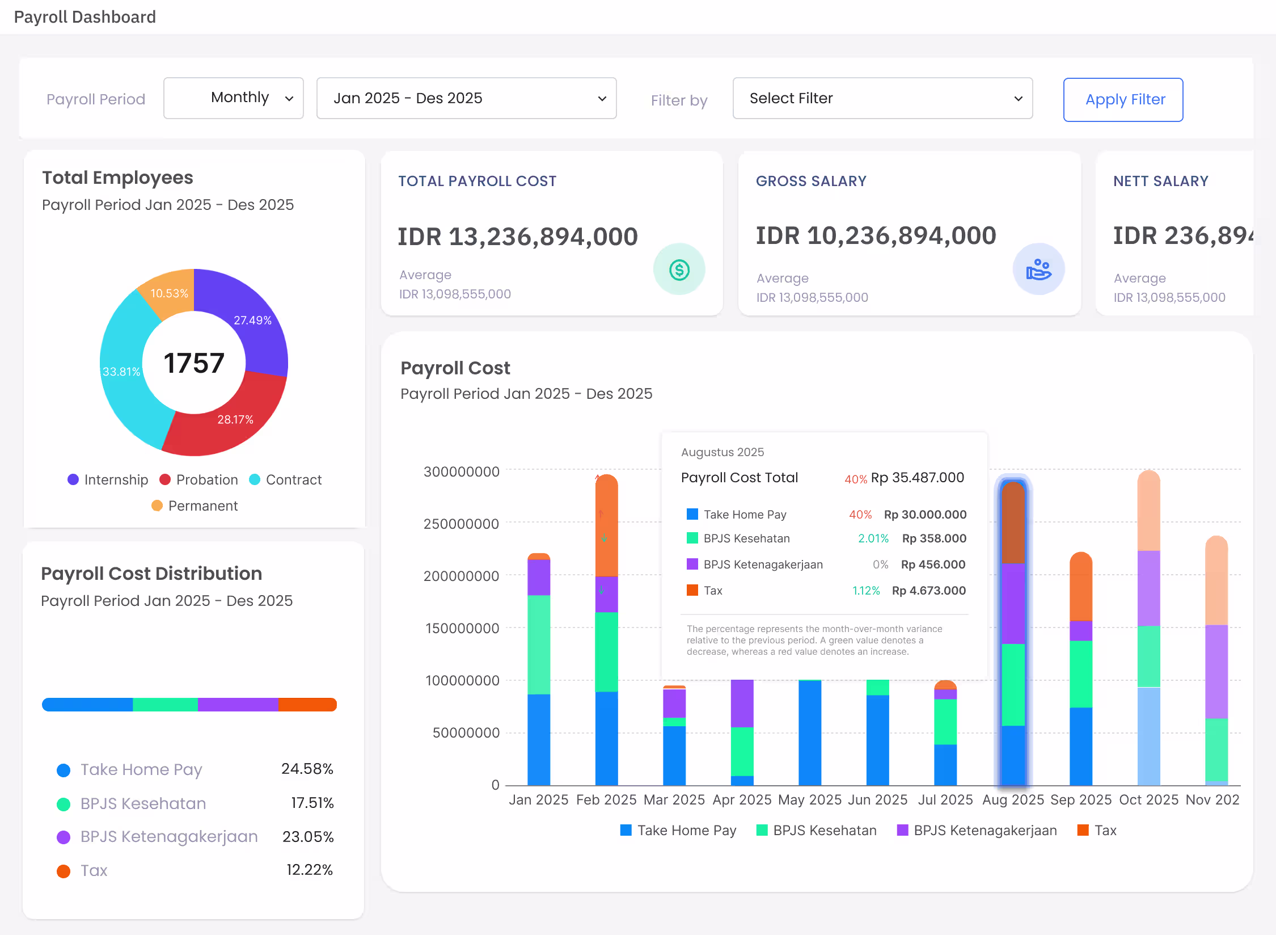
Task: Click the purple segment of the distribution bar
Action: (x=238, y=705)
